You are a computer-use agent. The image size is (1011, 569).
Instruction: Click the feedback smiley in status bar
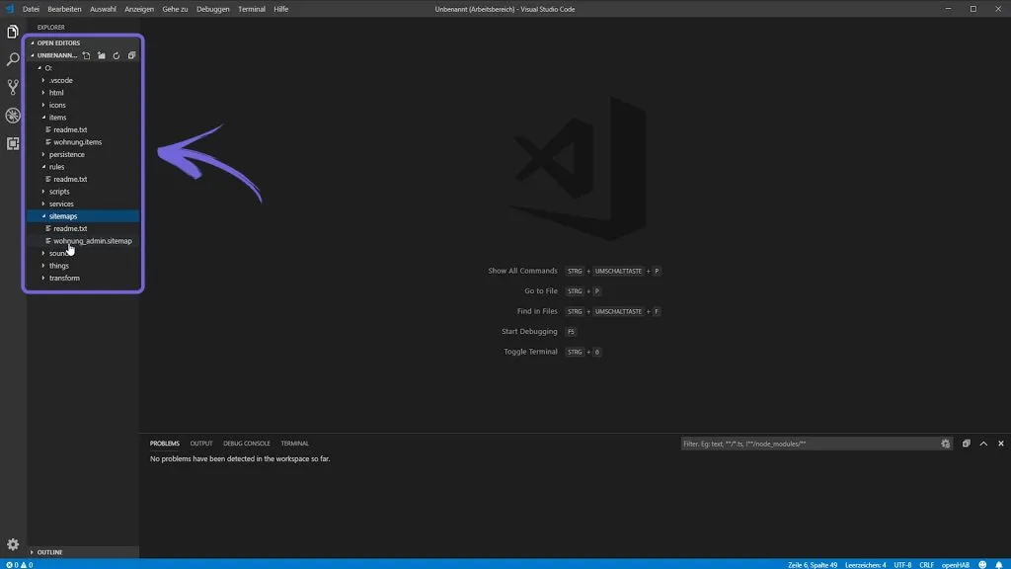[982, 564]
